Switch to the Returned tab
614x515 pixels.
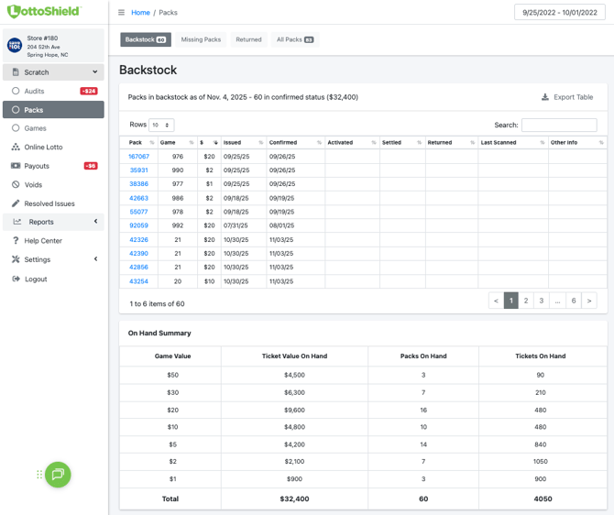[248, 39]
